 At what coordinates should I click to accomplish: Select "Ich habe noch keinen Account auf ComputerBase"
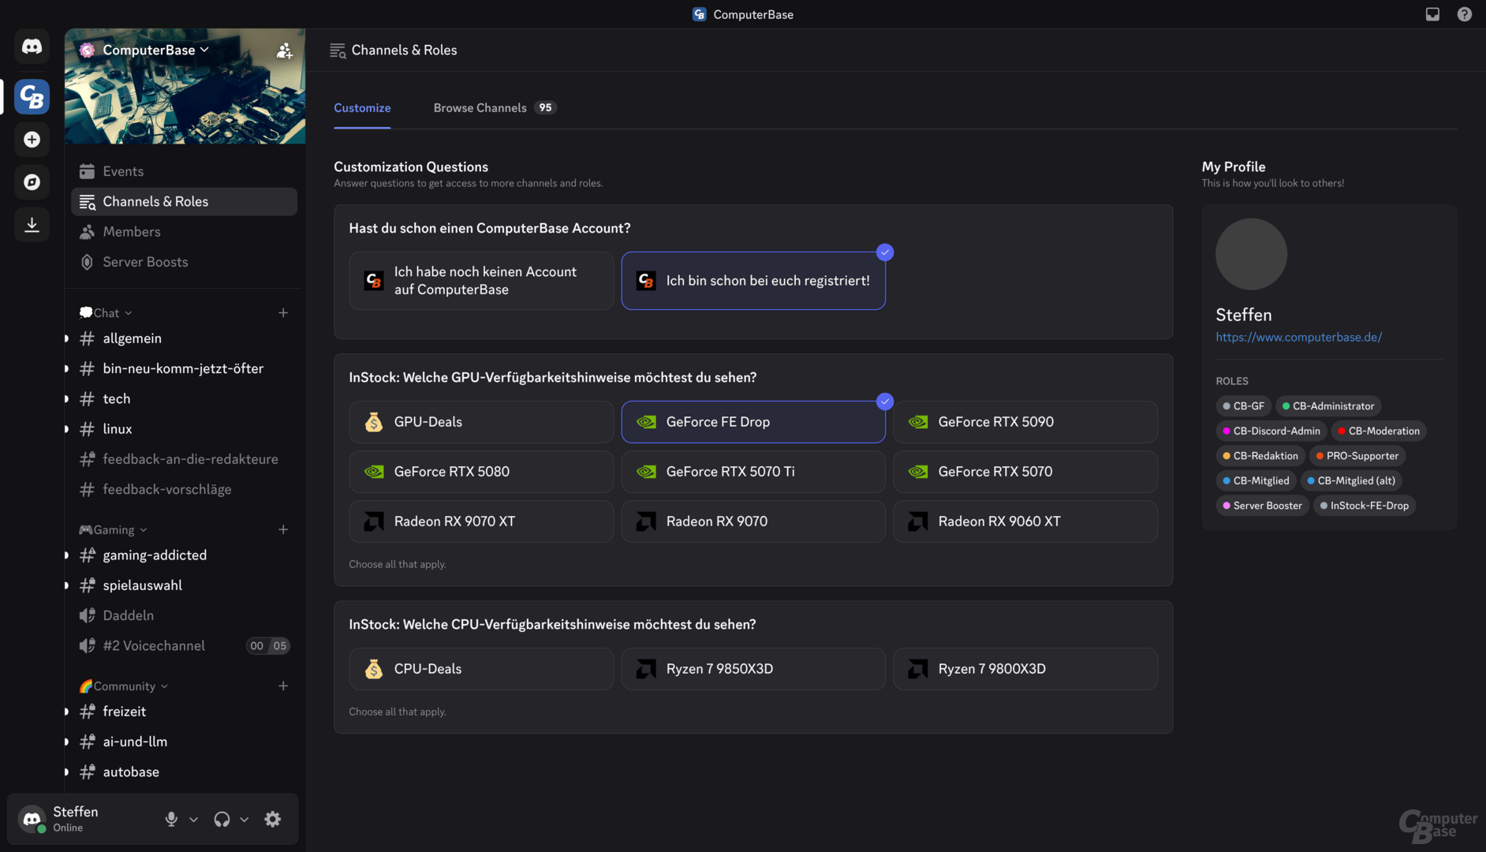point(480,280)
